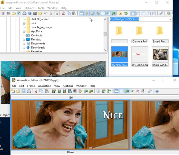The height and width of the screenshot is (155, 179).
Task: Select the koala thumbnail image
Action: (160, 56)
